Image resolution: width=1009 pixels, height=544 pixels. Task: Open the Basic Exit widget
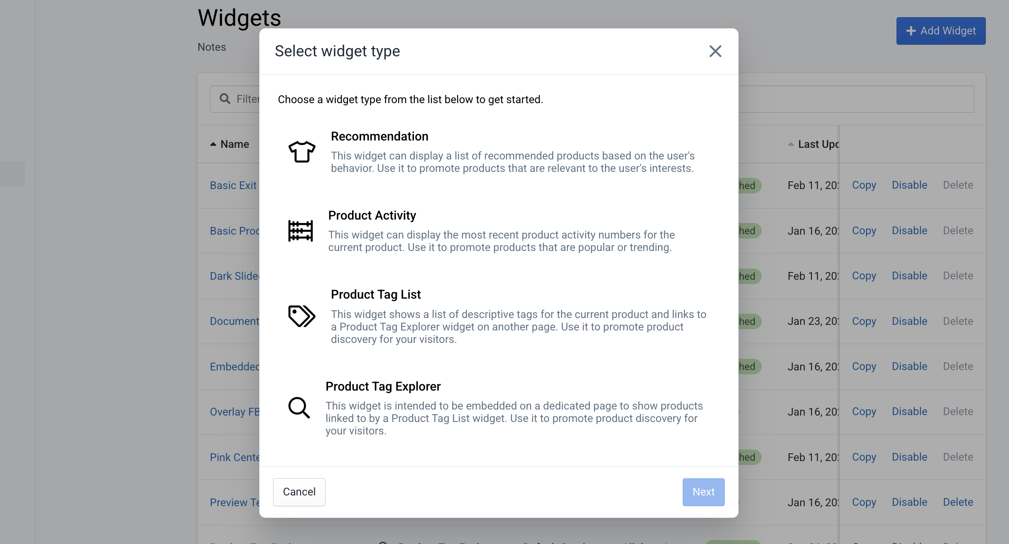[x=233, y=185]
